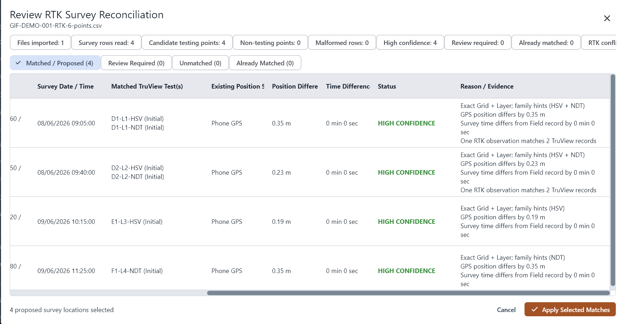Click High confidence: 4 chip
The height and width of the screenshot is (324, 622).
[x=410, y=43]
